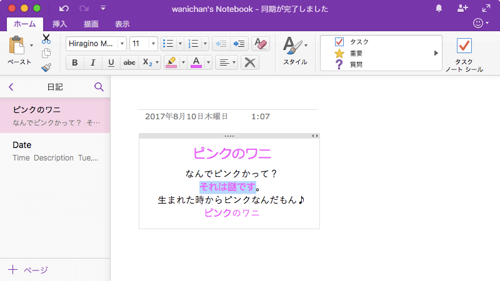The height and width of the screenshot is (281, 500).
Task: Switch to the 挿入 tab
Action: (59, 24)
